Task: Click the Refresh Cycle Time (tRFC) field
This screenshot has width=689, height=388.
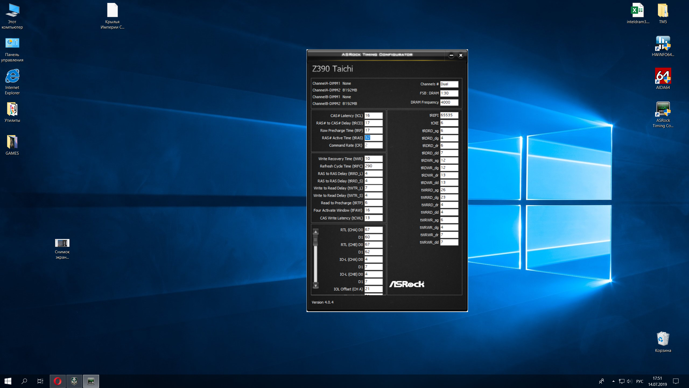Action: point(373,166)
